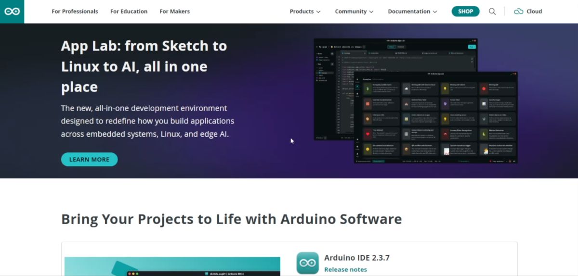This screenshot has height=276, width=578.
Task: Expand the Documentation dropdown menu
Action: pos(412,12)
